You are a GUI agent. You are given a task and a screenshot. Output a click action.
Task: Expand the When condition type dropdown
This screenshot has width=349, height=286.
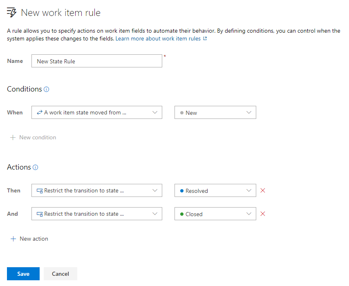[x=97, y=112]
